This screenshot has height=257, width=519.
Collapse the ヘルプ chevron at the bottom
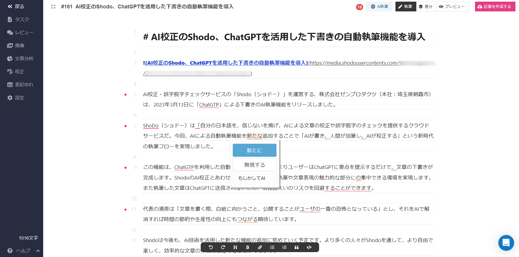(x=38, y=250)
